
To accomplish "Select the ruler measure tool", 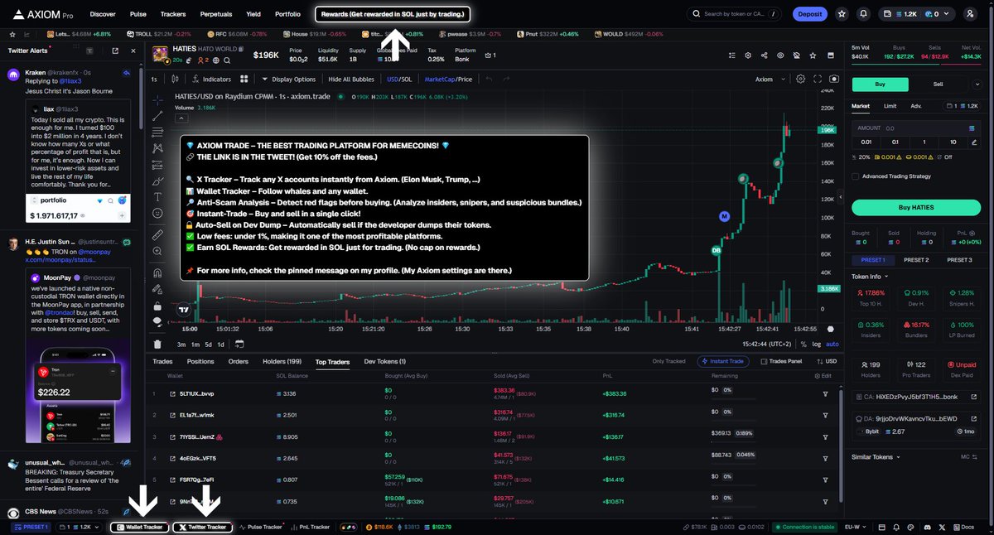I will coord(157,235).
